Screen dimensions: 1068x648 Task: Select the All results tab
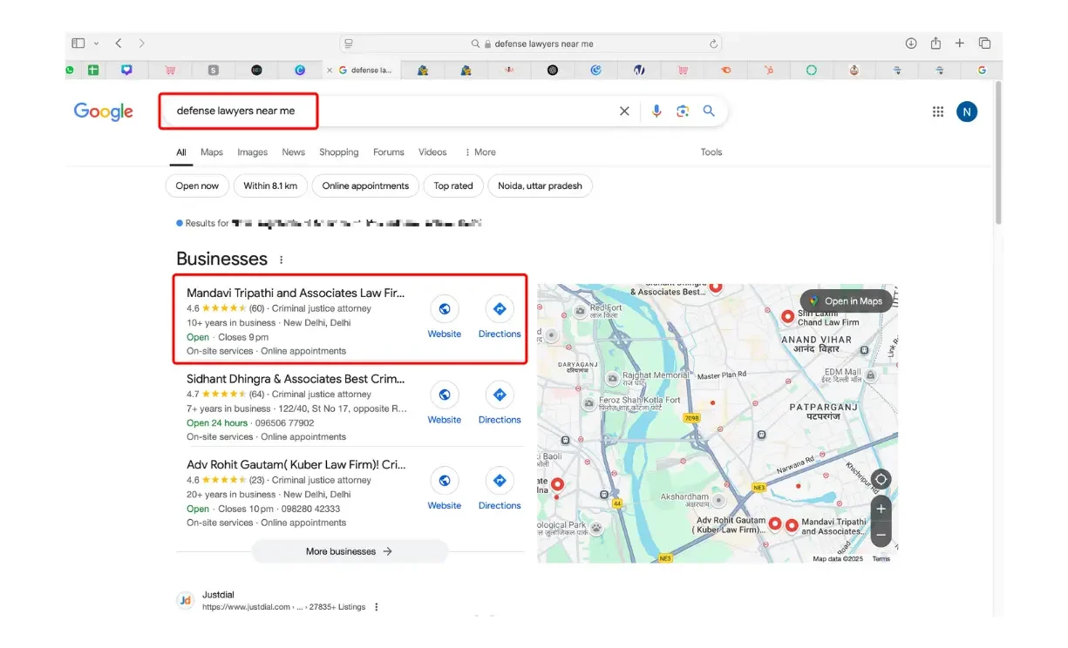point(181,152)
